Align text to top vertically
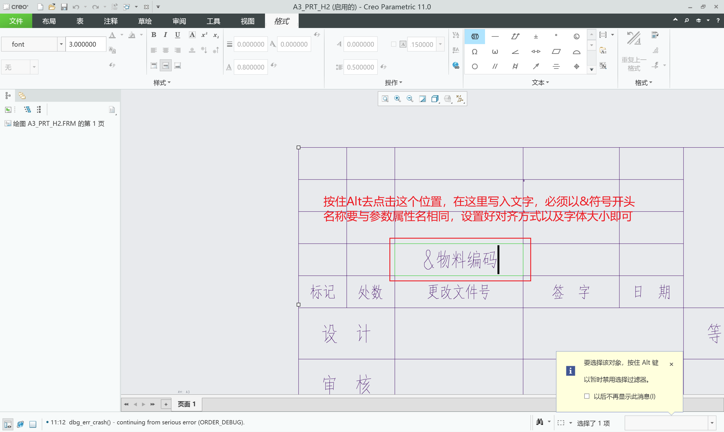The width and height of the screenshot is (724, 432). coord(154,66)
